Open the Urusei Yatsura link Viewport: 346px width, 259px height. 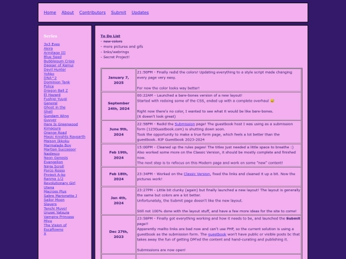pyautogui.click(x=56, y=212)
